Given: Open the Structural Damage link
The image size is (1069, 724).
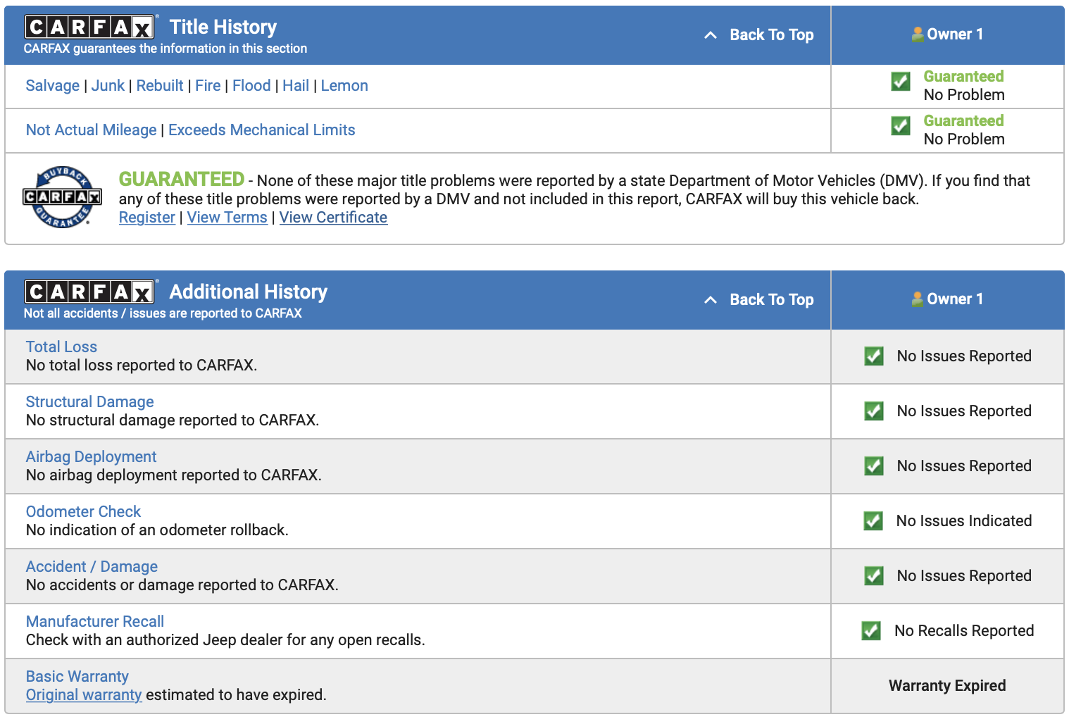Looking at the screenshot, I should 89,402.
